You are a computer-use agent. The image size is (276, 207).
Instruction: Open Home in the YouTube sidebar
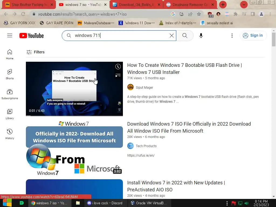click(x=10, y=54)
